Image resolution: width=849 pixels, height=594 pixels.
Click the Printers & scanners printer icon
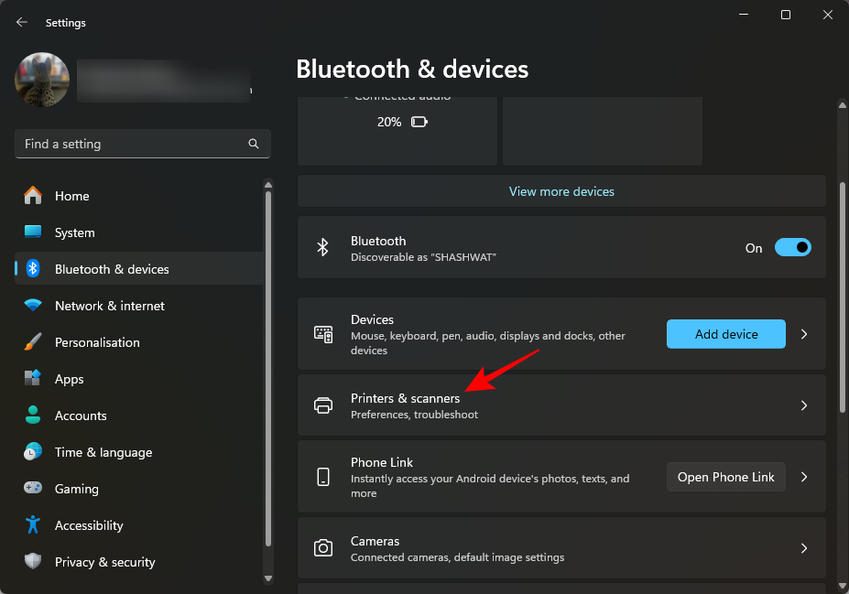coord(323,405)
